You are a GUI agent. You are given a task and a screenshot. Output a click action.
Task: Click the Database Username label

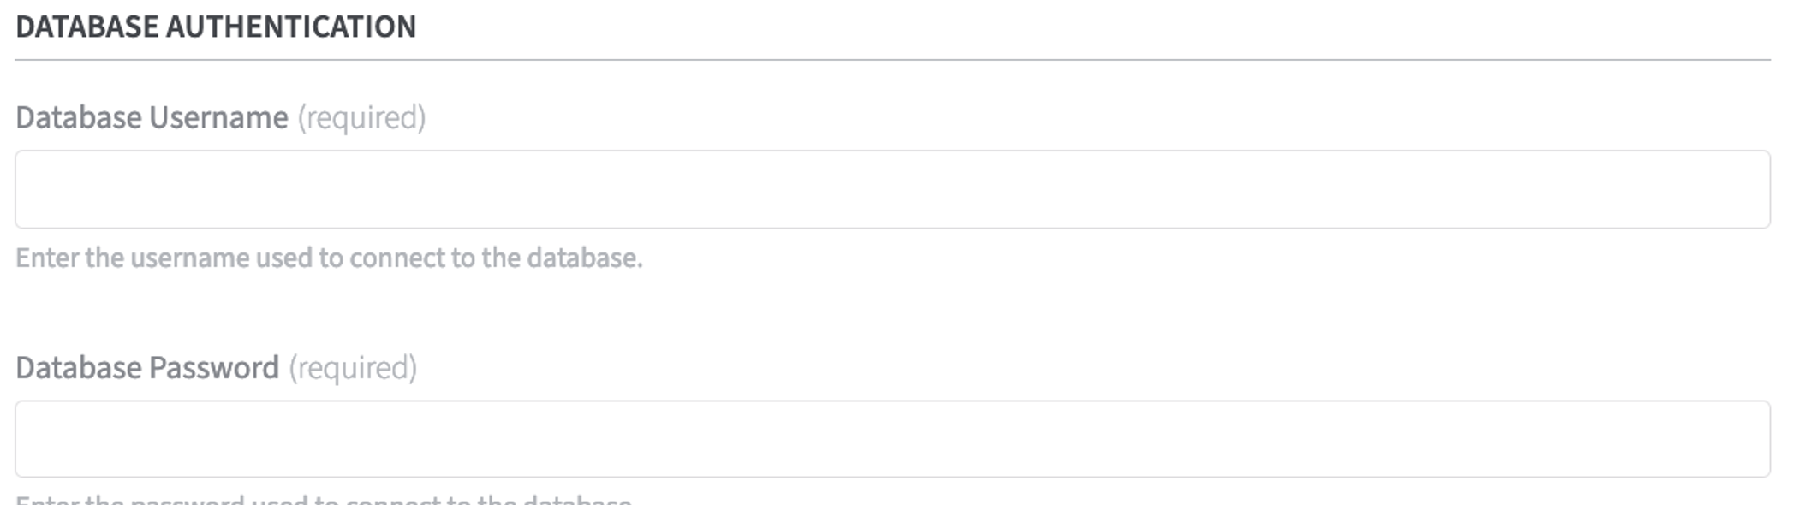[x=152, y=117]
